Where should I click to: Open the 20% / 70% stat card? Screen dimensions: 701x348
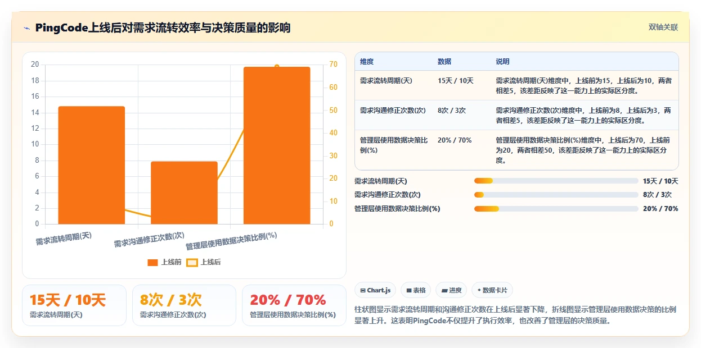point(294,305)
